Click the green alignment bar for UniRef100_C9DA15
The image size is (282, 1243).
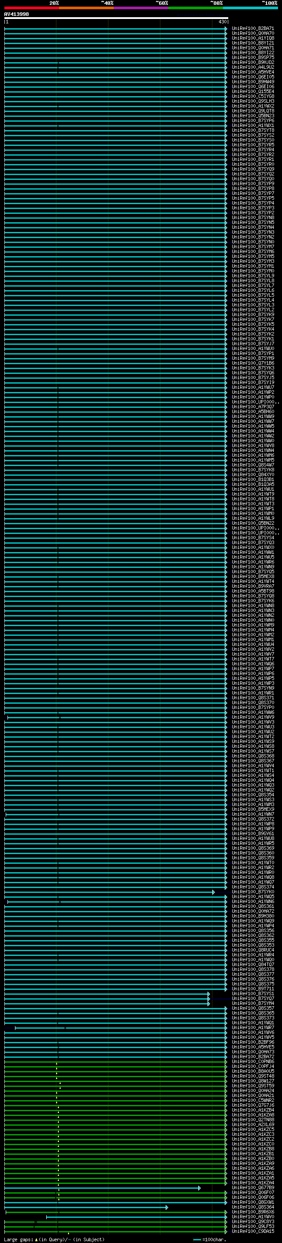pyautogui.click(x=116, y=1232)
